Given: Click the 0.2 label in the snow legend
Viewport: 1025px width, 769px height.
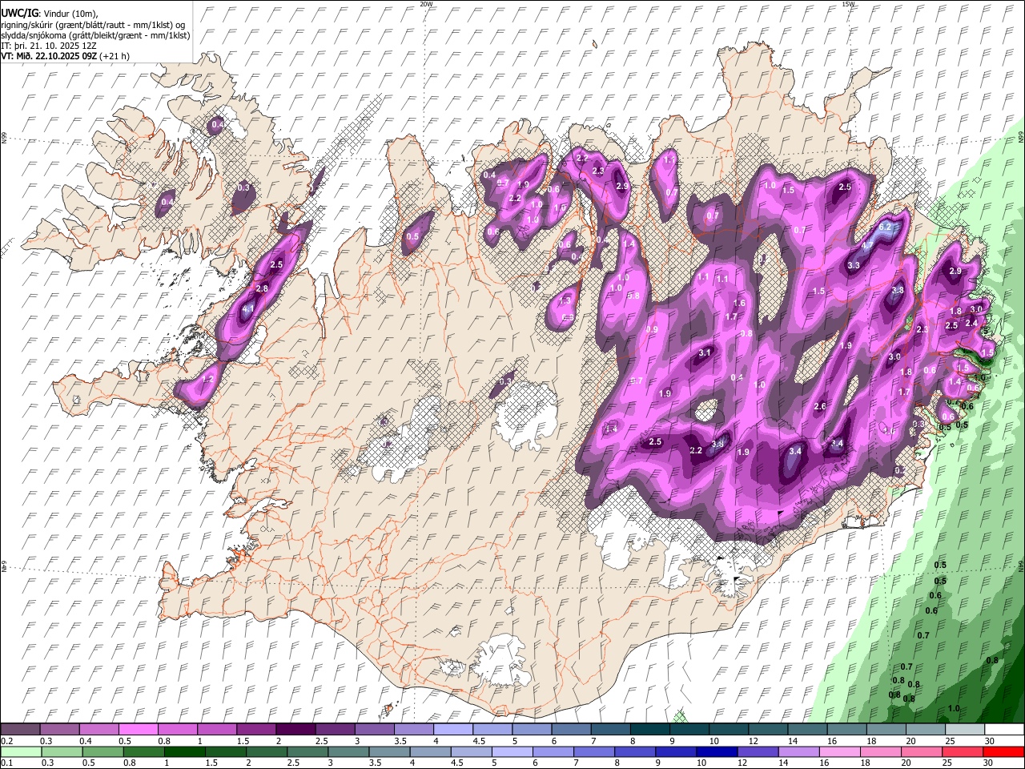Looking at the screenshot, I should point(6,741).
